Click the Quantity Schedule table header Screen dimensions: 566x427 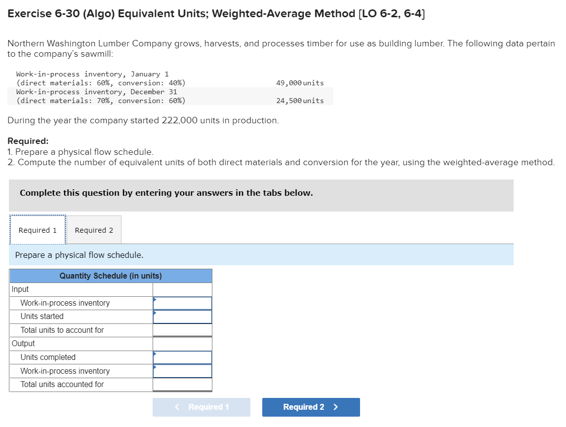point(110,276)
